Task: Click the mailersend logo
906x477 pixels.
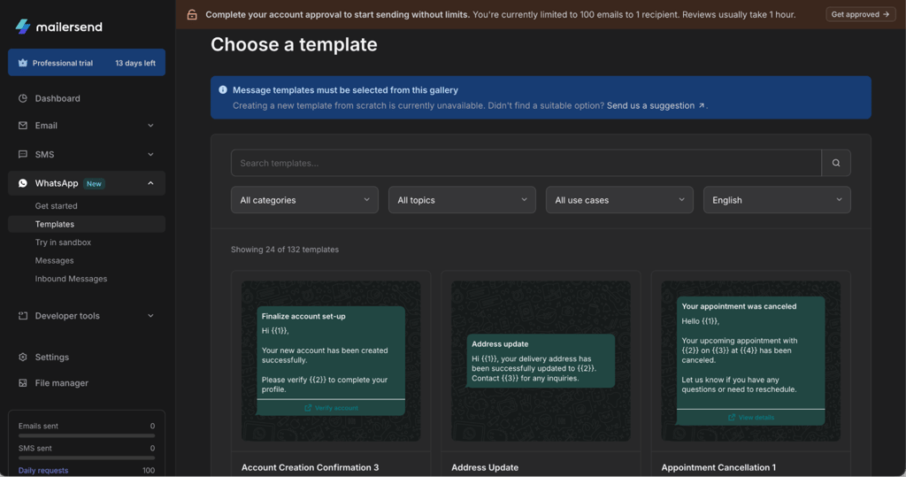Action: [58, 27]
